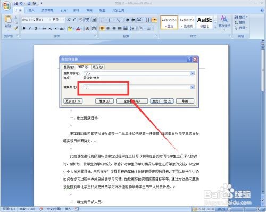Toggle italic formatting

point(30,28)
